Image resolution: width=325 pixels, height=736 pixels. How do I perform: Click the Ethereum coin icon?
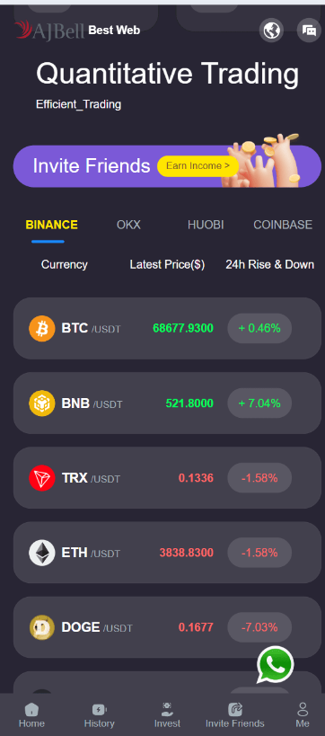pyautogui.click(x=42, y=553)
